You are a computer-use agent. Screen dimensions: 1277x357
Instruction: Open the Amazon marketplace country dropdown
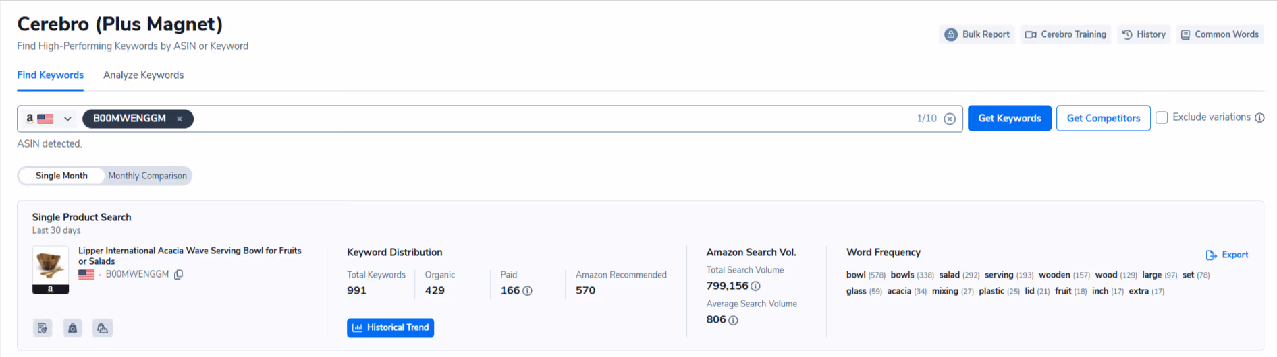[x=49, y=119]
